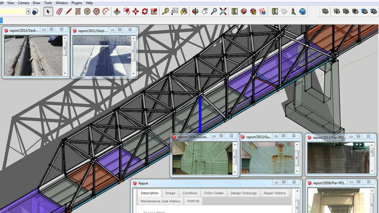Image resolution: width=379 pixels, height=213 pixels.
Task: Activate the Push/Pull tool
Action: click(117, 11)
